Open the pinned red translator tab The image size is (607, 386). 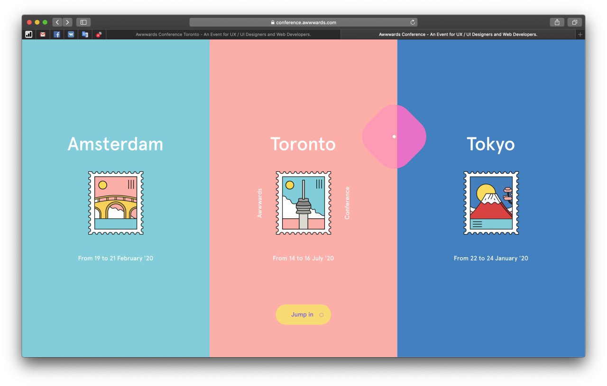click(x=99, y=35)
